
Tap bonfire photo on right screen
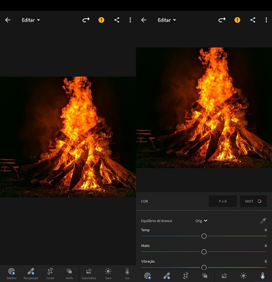click(x=204, y=108)
